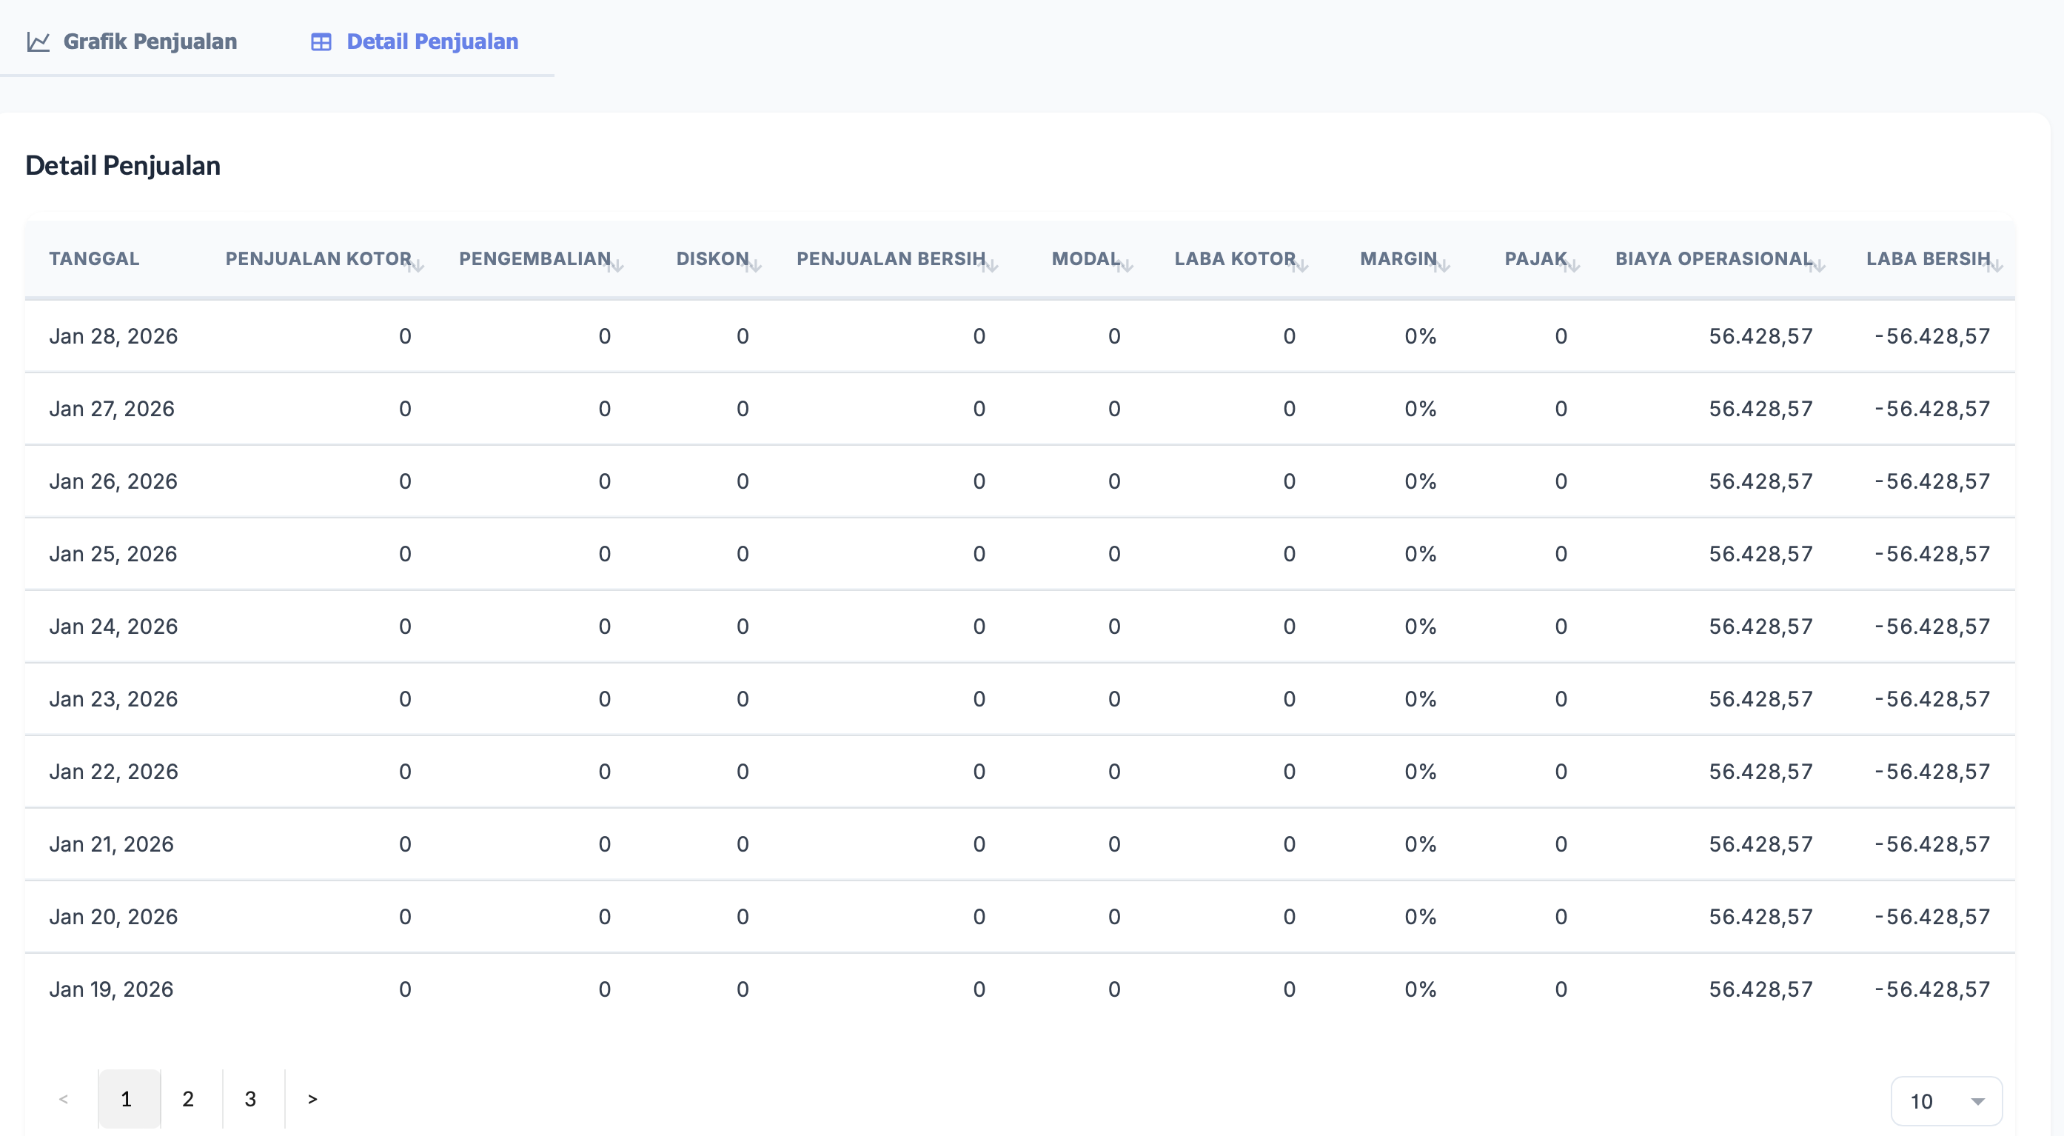Click the previous page arrow
2064x1136 pixels.
point(64,1098)
